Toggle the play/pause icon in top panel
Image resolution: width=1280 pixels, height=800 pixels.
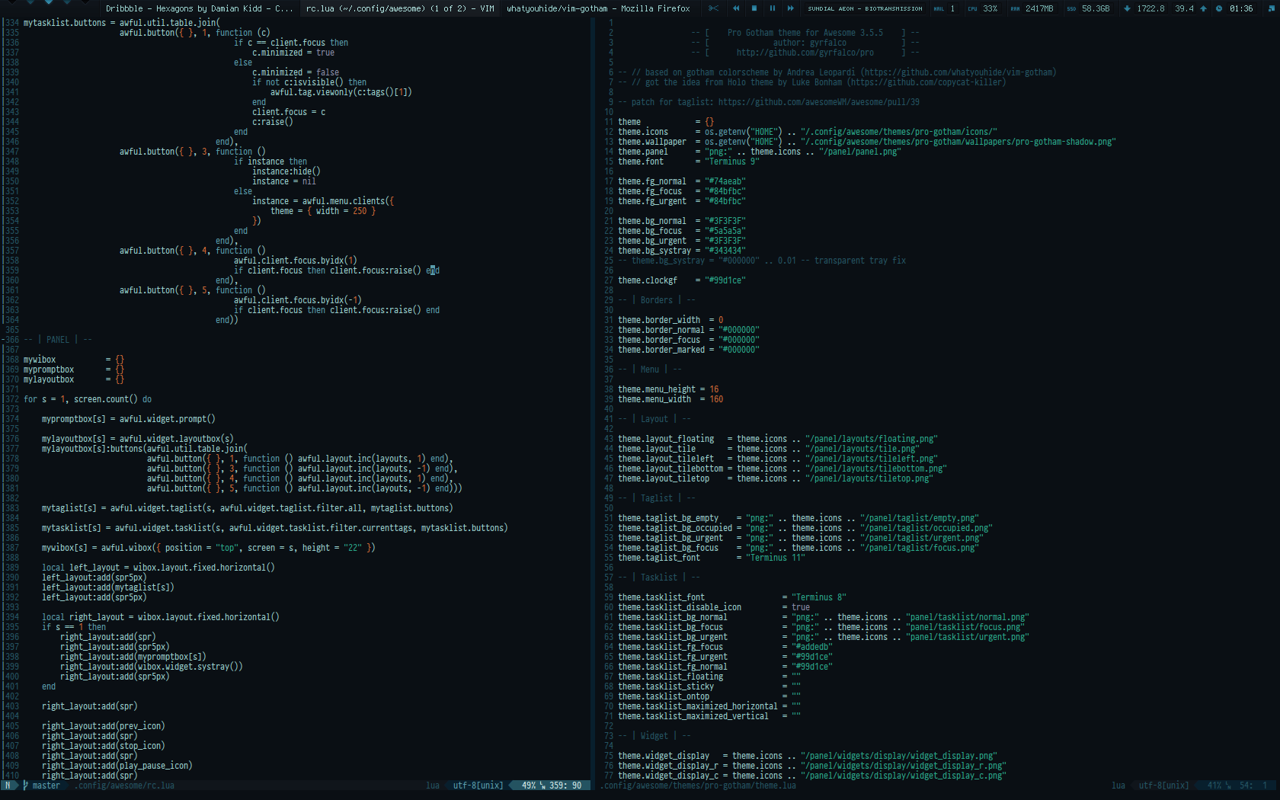pos(773,8)
